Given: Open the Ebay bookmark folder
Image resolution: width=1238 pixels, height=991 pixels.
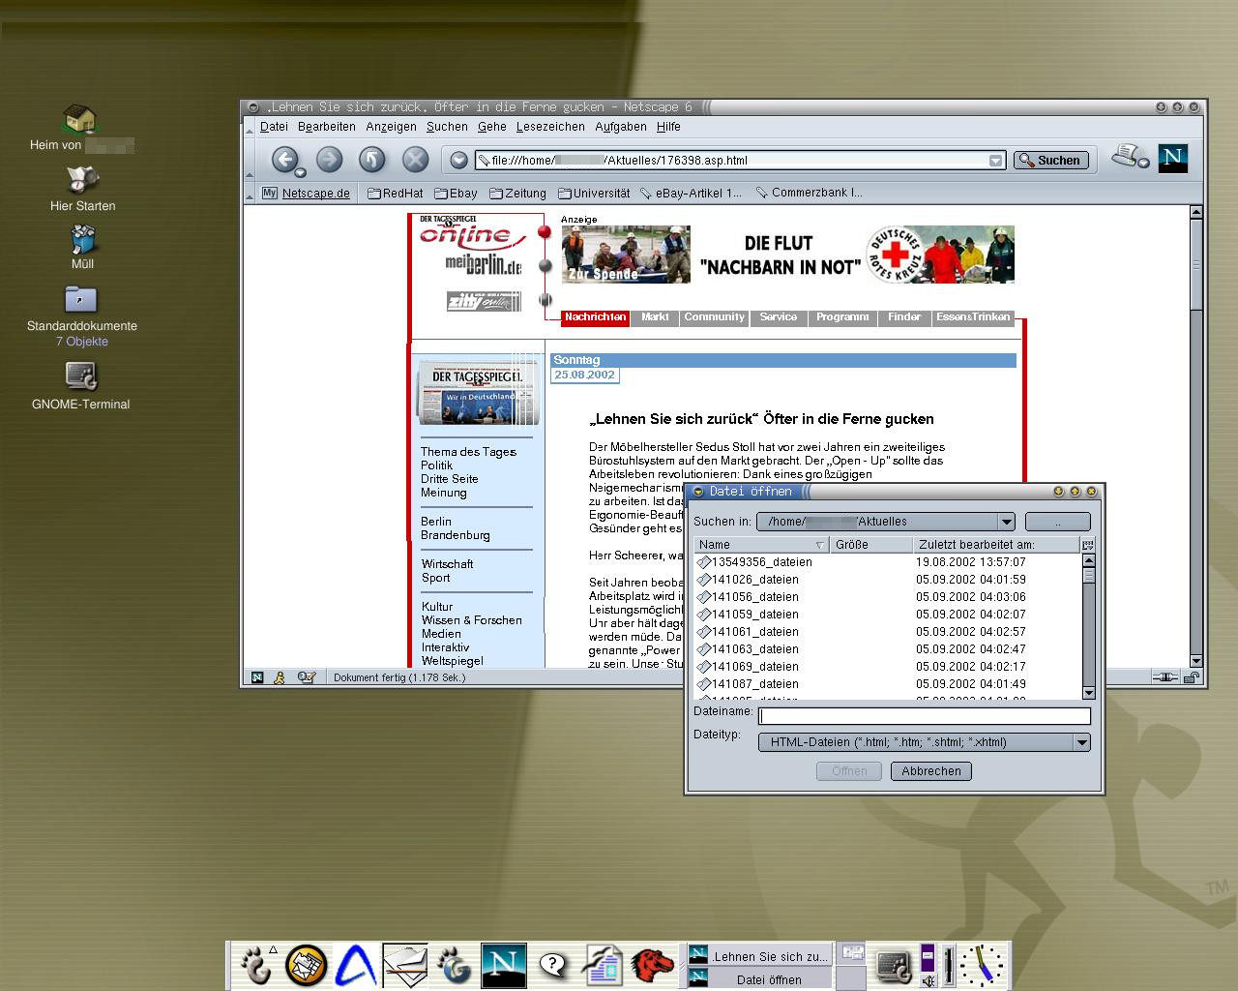Looking at the screenshot, I should [x=457, y=194].
